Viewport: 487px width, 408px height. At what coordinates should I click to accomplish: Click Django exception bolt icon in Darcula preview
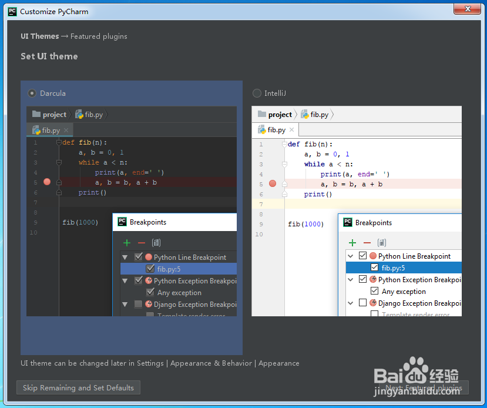[149, 304]
